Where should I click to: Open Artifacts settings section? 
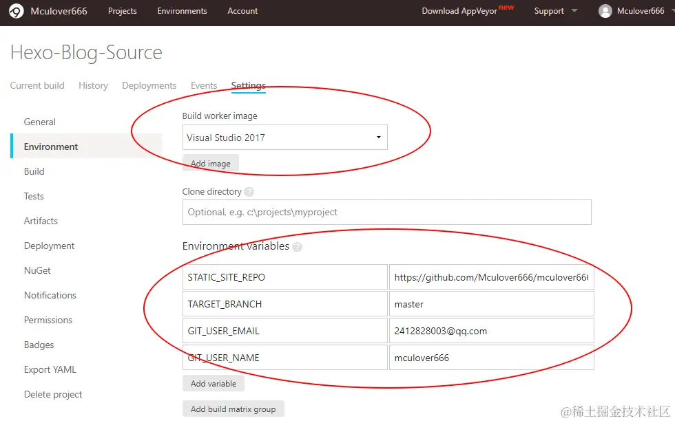[41, 221]
